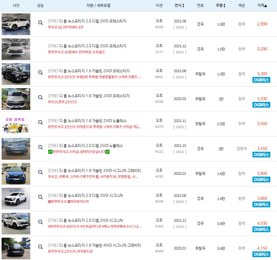Click the 연료 column header
This screenshot has height=260, width=277.
click(x=200, y=5)
